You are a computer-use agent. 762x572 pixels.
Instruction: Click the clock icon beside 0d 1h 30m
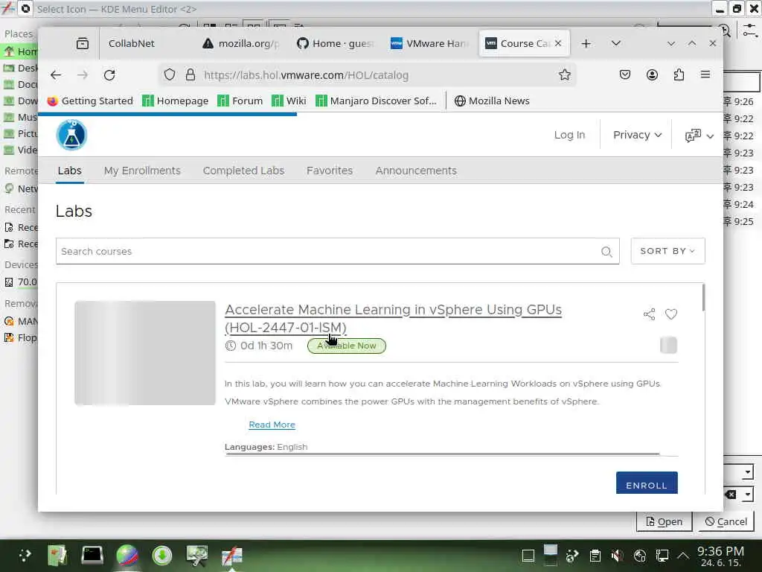coord(231,346)
